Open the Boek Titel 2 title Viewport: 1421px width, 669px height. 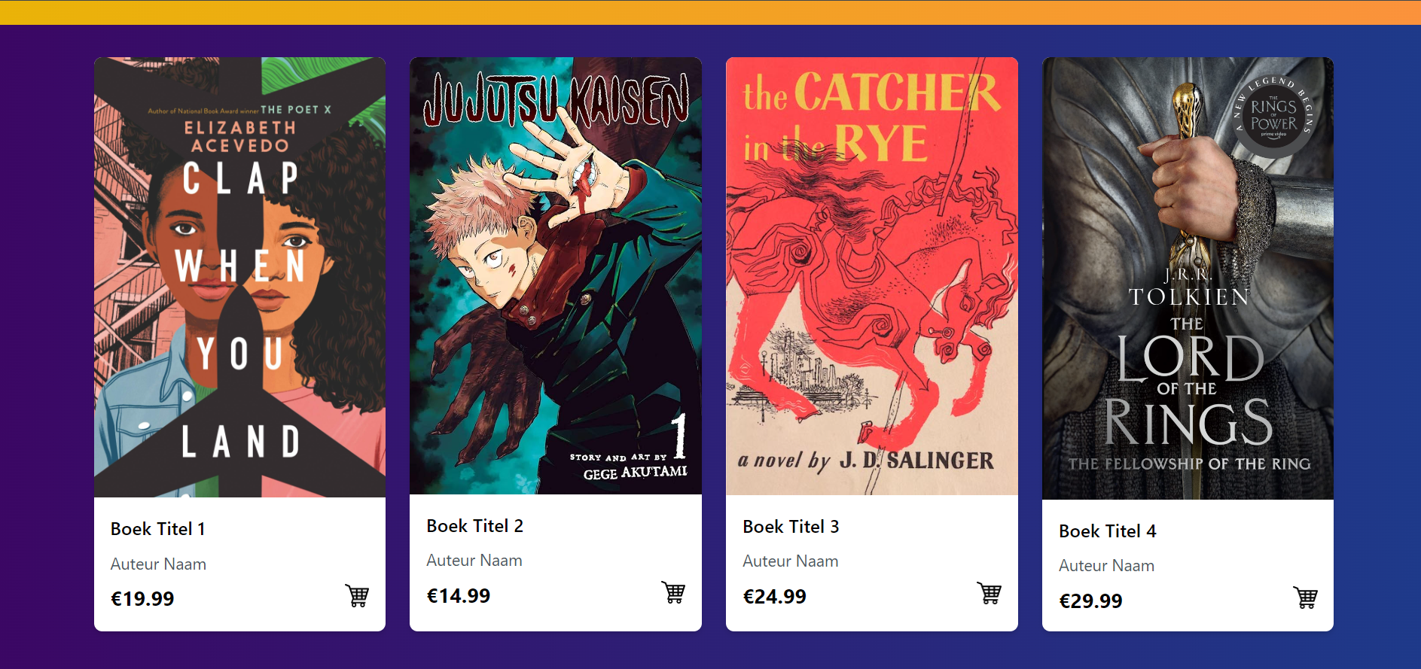click(x=474, y=526)
